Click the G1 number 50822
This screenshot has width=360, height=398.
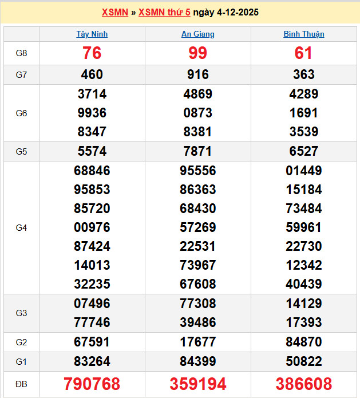[304, 361]
